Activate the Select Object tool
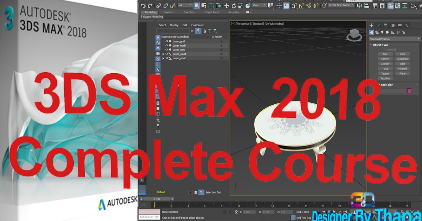The image size is (422, 221). (197, 6)
